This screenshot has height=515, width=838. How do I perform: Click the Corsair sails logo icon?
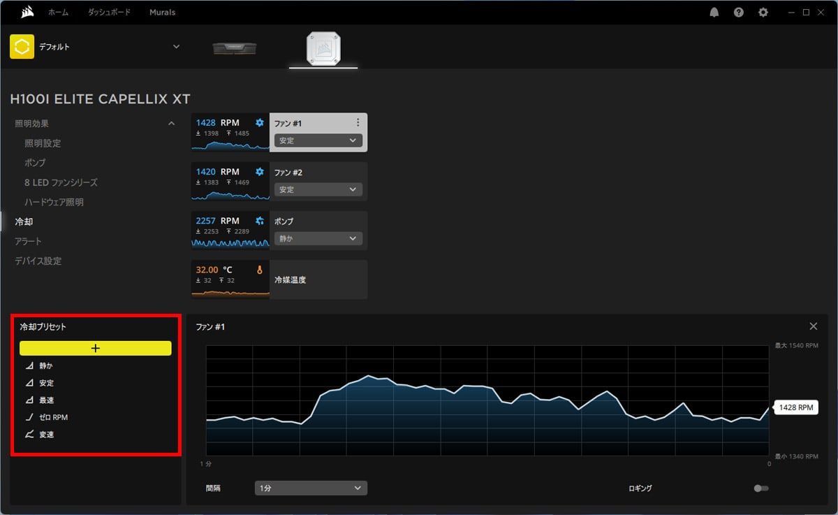[x=27, y=12]
